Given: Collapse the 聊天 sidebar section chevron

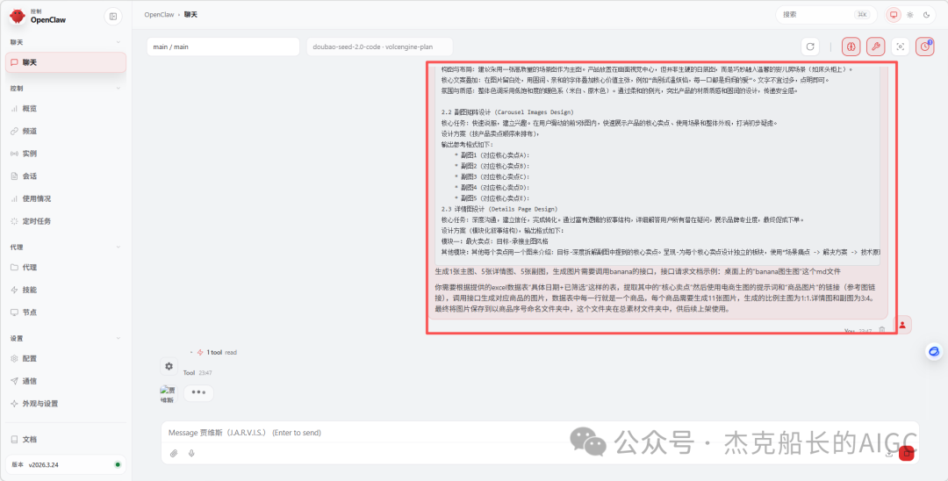Looking at the screenshot, I should (118, 42).
